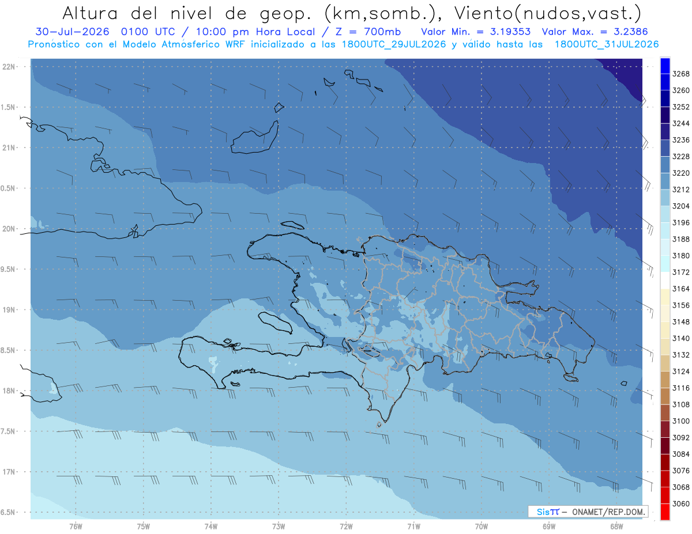Click the '73W' longitude axis label
Viewport: 692px width, 534px height.
click(x=279, y=526)
